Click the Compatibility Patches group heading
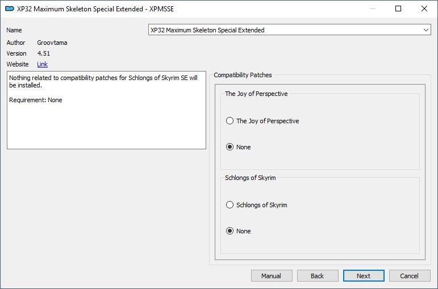The width and height of the screenshot is (438, 289). (243, 75)
